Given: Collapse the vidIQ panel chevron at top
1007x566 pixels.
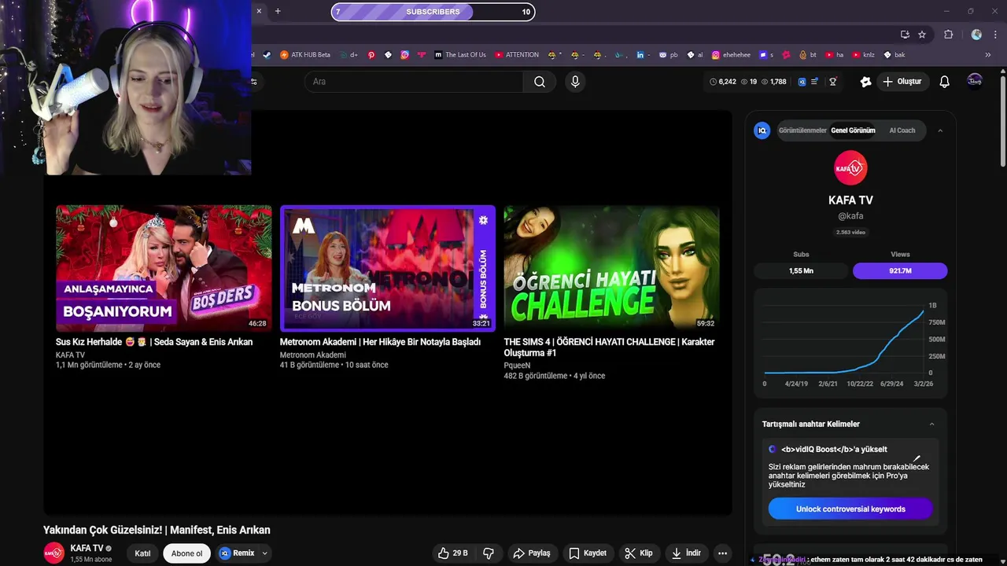Looking at the screenshot, I should (940, 130).
